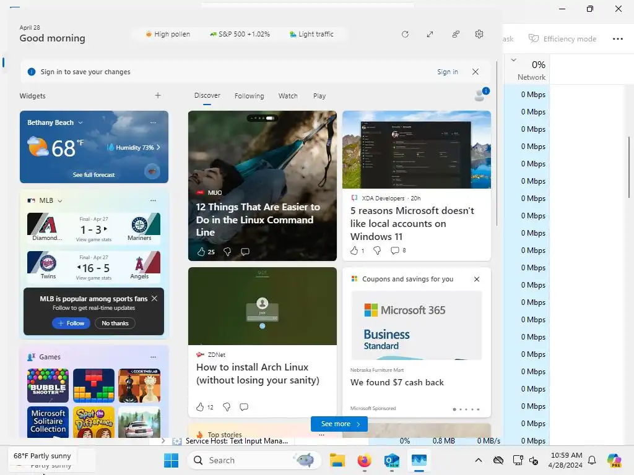
Task: Open MLB widget more options
Action: [153, 200]
